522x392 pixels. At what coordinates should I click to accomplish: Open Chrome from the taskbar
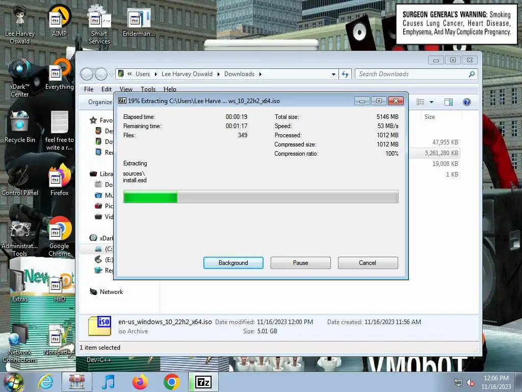point(171,382)
